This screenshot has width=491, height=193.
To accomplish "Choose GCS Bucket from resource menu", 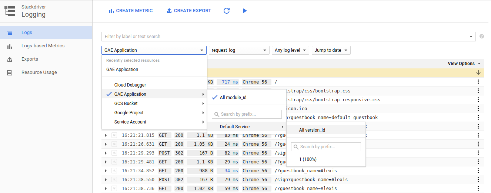I will click(x=126, y=104).
